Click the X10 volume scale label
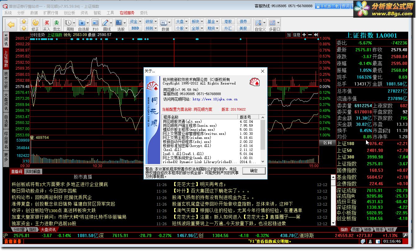The height and width of the screenshot is (251, 416). pyautogui.click(x=26, y=161)
